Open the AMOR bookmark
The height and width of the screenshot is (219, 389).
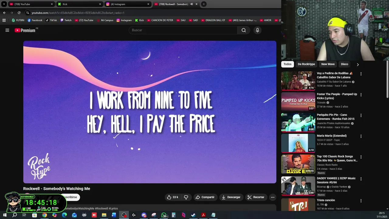pyautogui.click(x=265, y=20)
